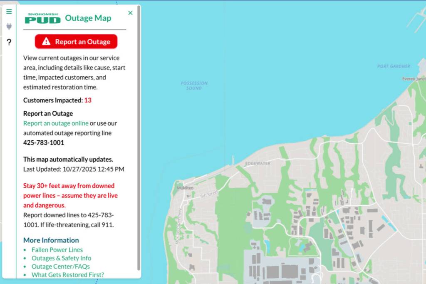
Task: Close the Outage Map info panel
Action: pos(130,13)
